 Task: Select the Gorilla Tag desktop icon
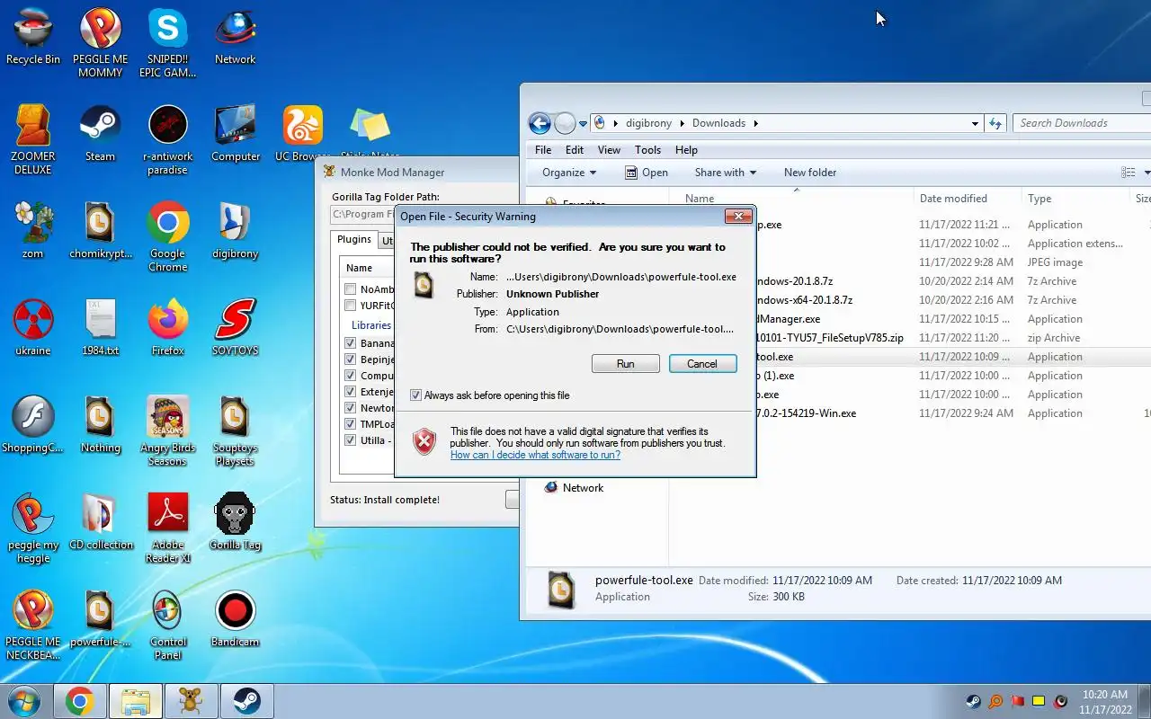click(236, 522)
